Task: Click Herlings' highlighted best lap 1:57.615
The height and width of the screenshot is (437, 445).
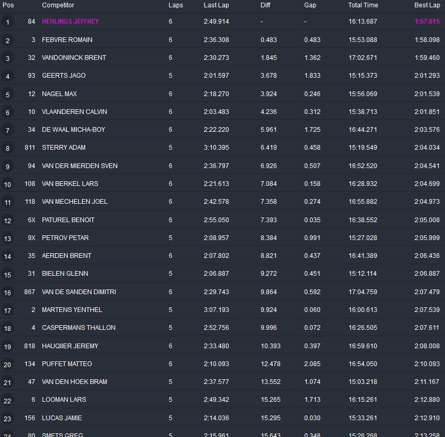Action: [427, 22]
